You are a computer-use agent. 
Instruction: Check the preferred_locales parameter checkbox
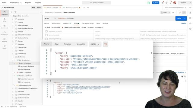(x=46, y=31)
